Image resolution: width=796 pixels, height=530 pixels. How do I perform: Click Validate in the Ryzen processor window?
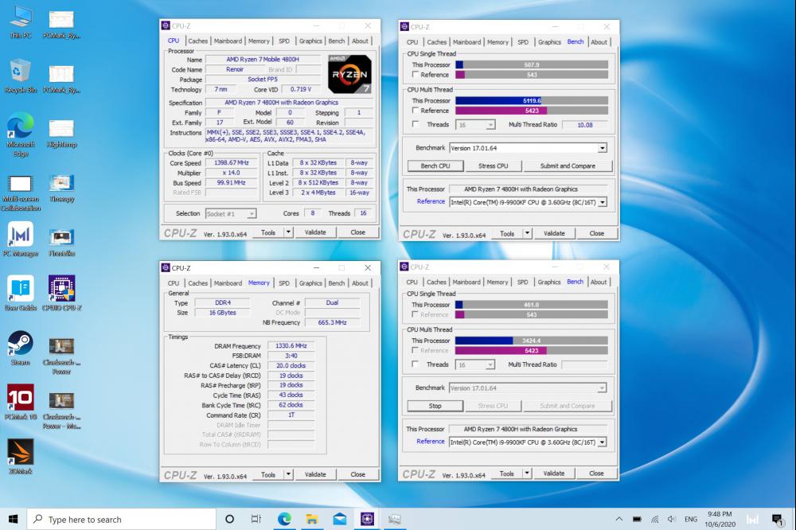point(315,232)
